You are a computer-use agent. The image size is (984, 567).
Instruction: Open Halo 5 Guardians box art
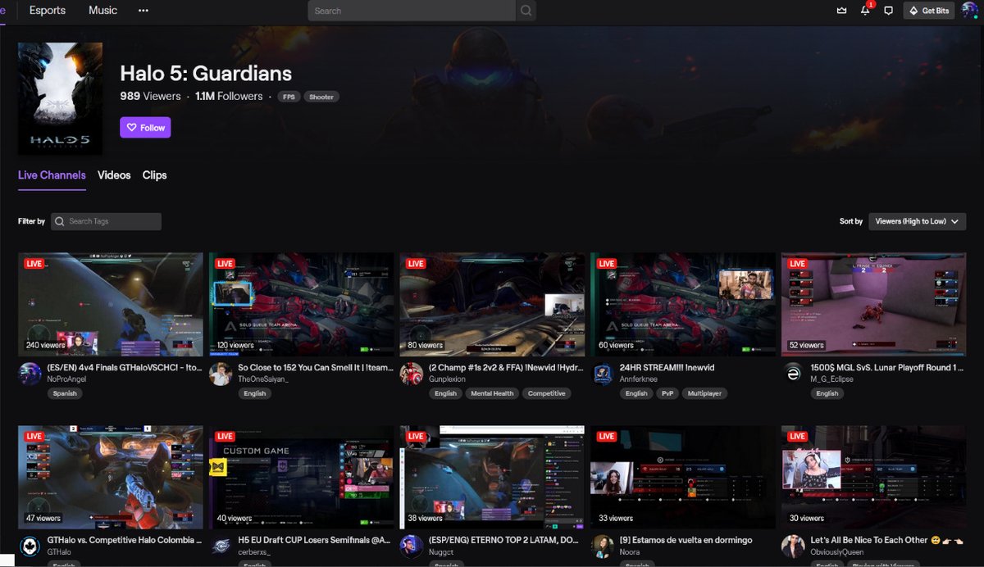coord(61,99)
